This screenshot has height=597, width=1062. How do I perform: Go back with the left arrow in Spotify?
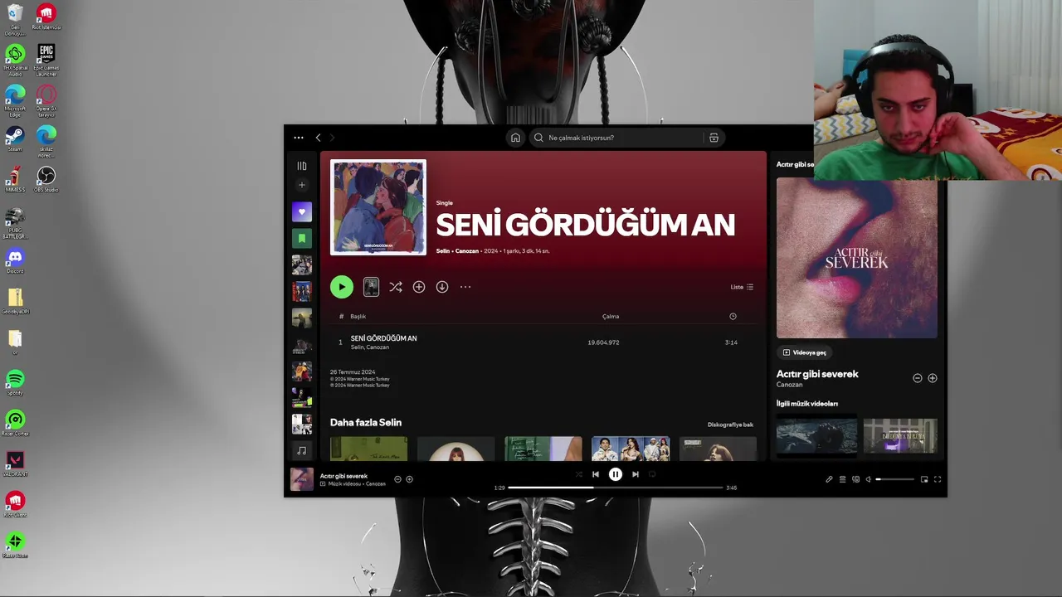(318, 138)
